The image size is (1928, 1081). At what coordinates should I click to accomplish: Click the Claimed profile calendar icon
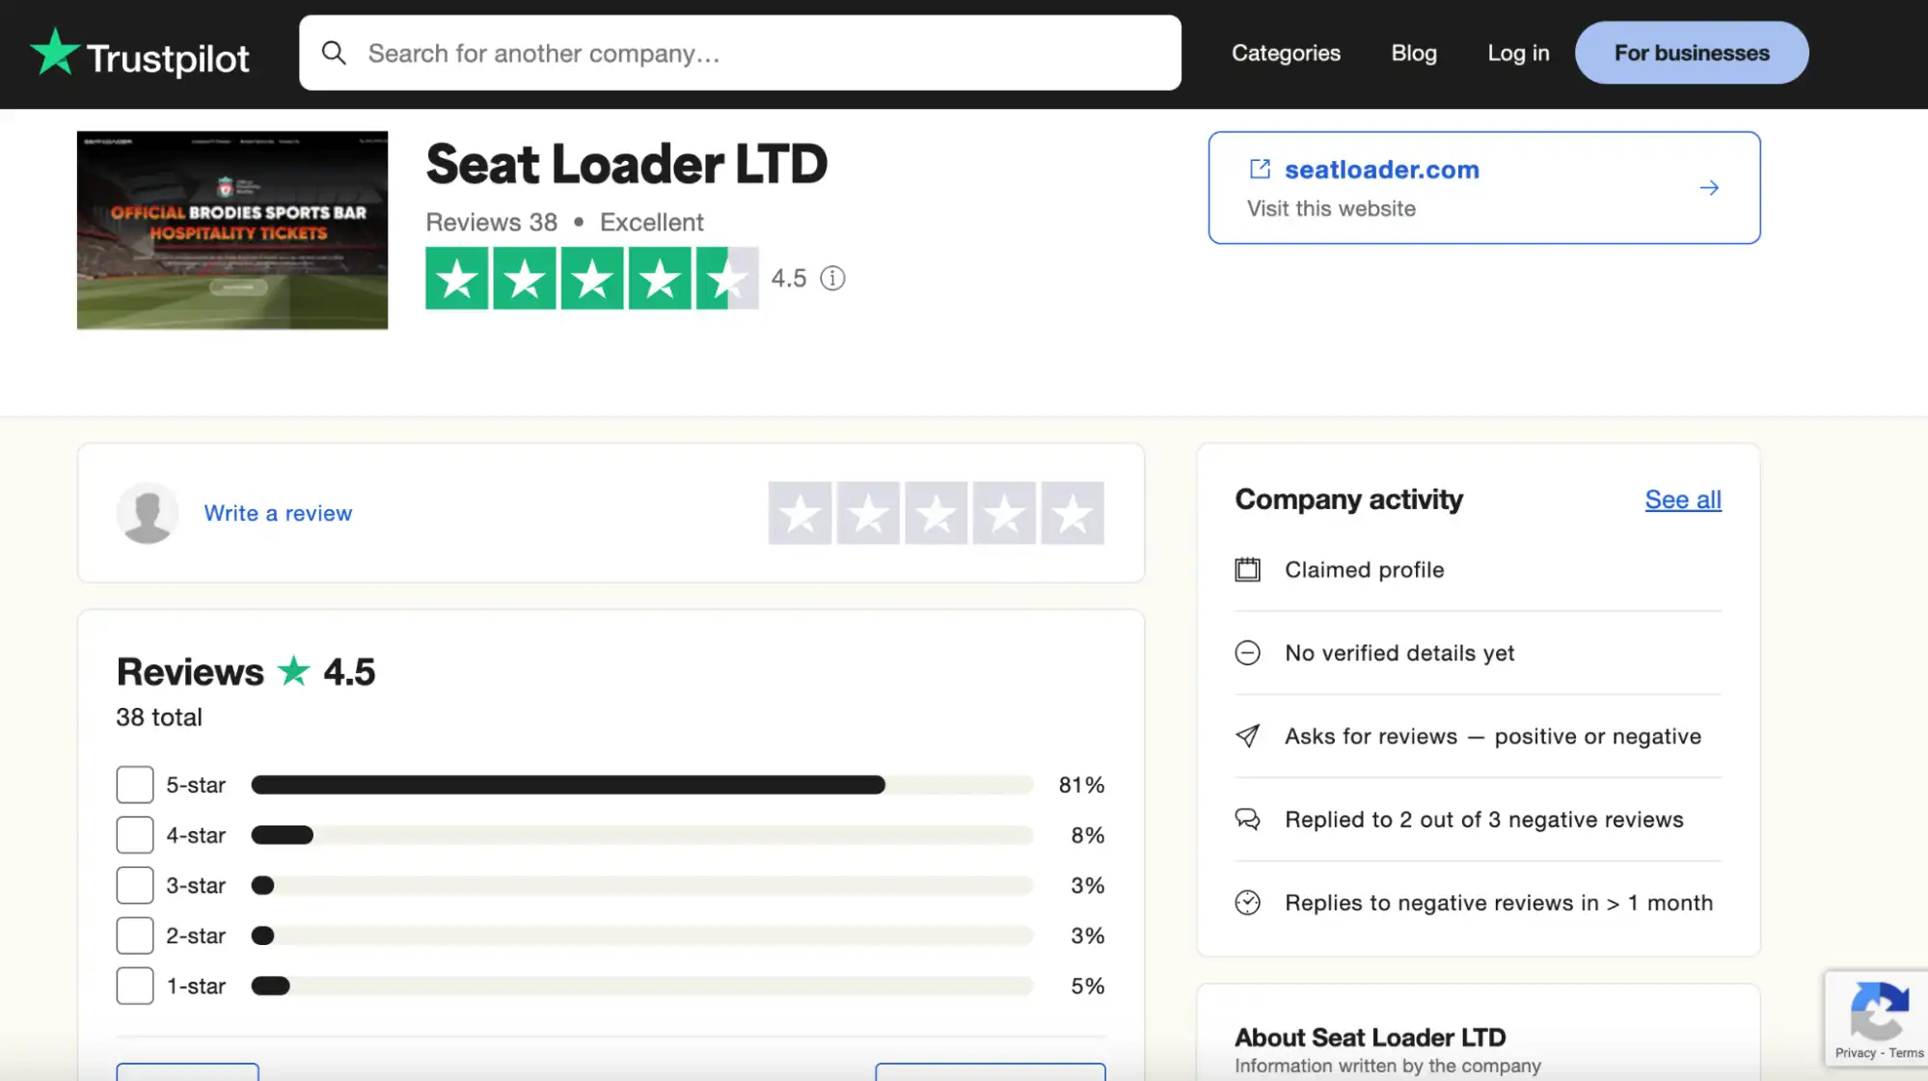1249,569
